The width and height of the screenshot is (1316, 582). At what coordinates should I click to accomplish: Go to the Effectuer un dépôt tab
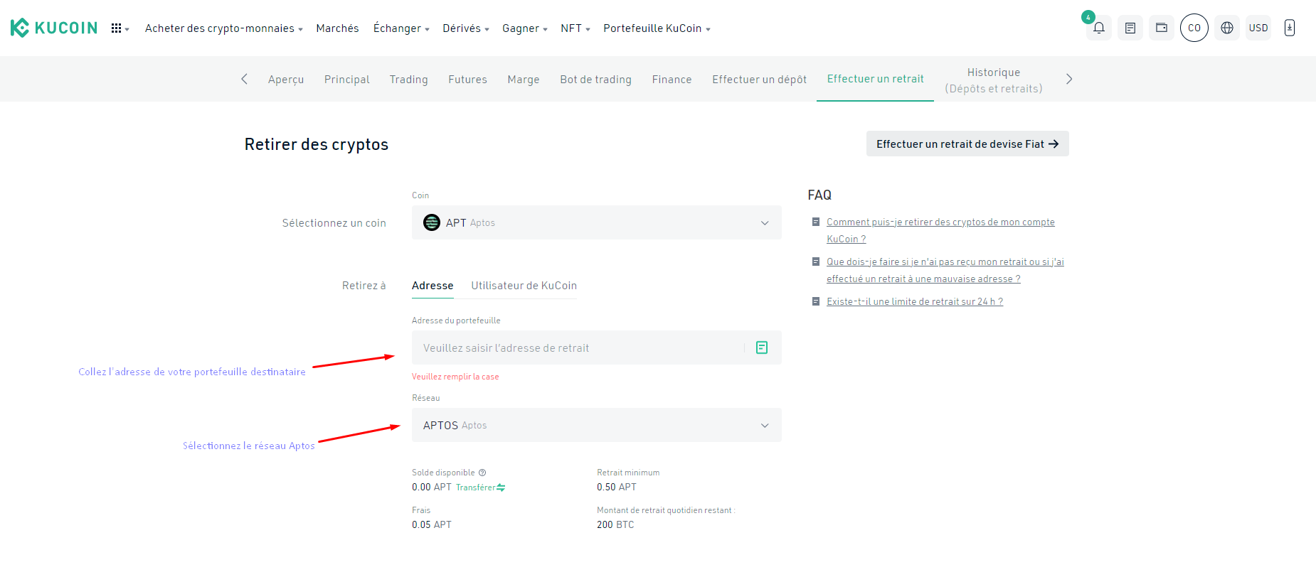tap(759, 80)
